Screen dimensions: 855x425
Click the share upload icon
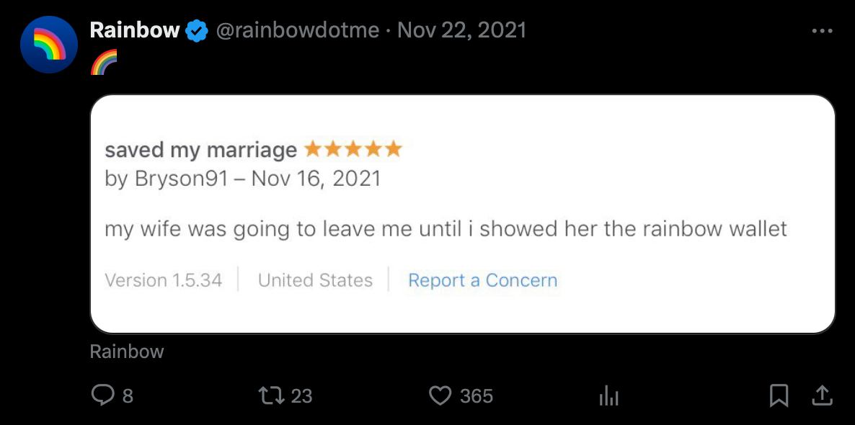(823, 395)
